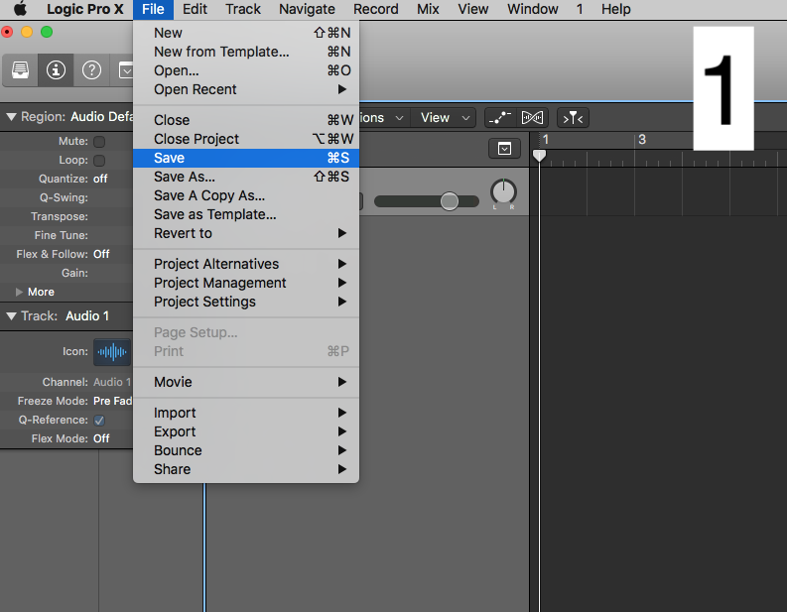This screenshot has width=787, height=612.
Task: Collapse the Track: Audio 1 section
Action: (x=11, y=316)
